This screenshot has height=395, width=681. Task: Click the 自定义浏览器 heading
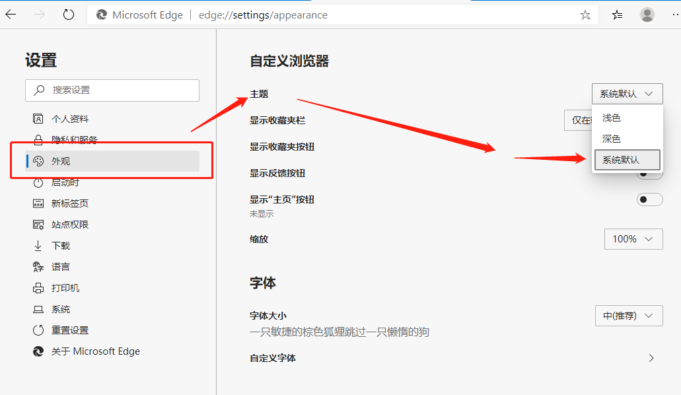(289, 61)
